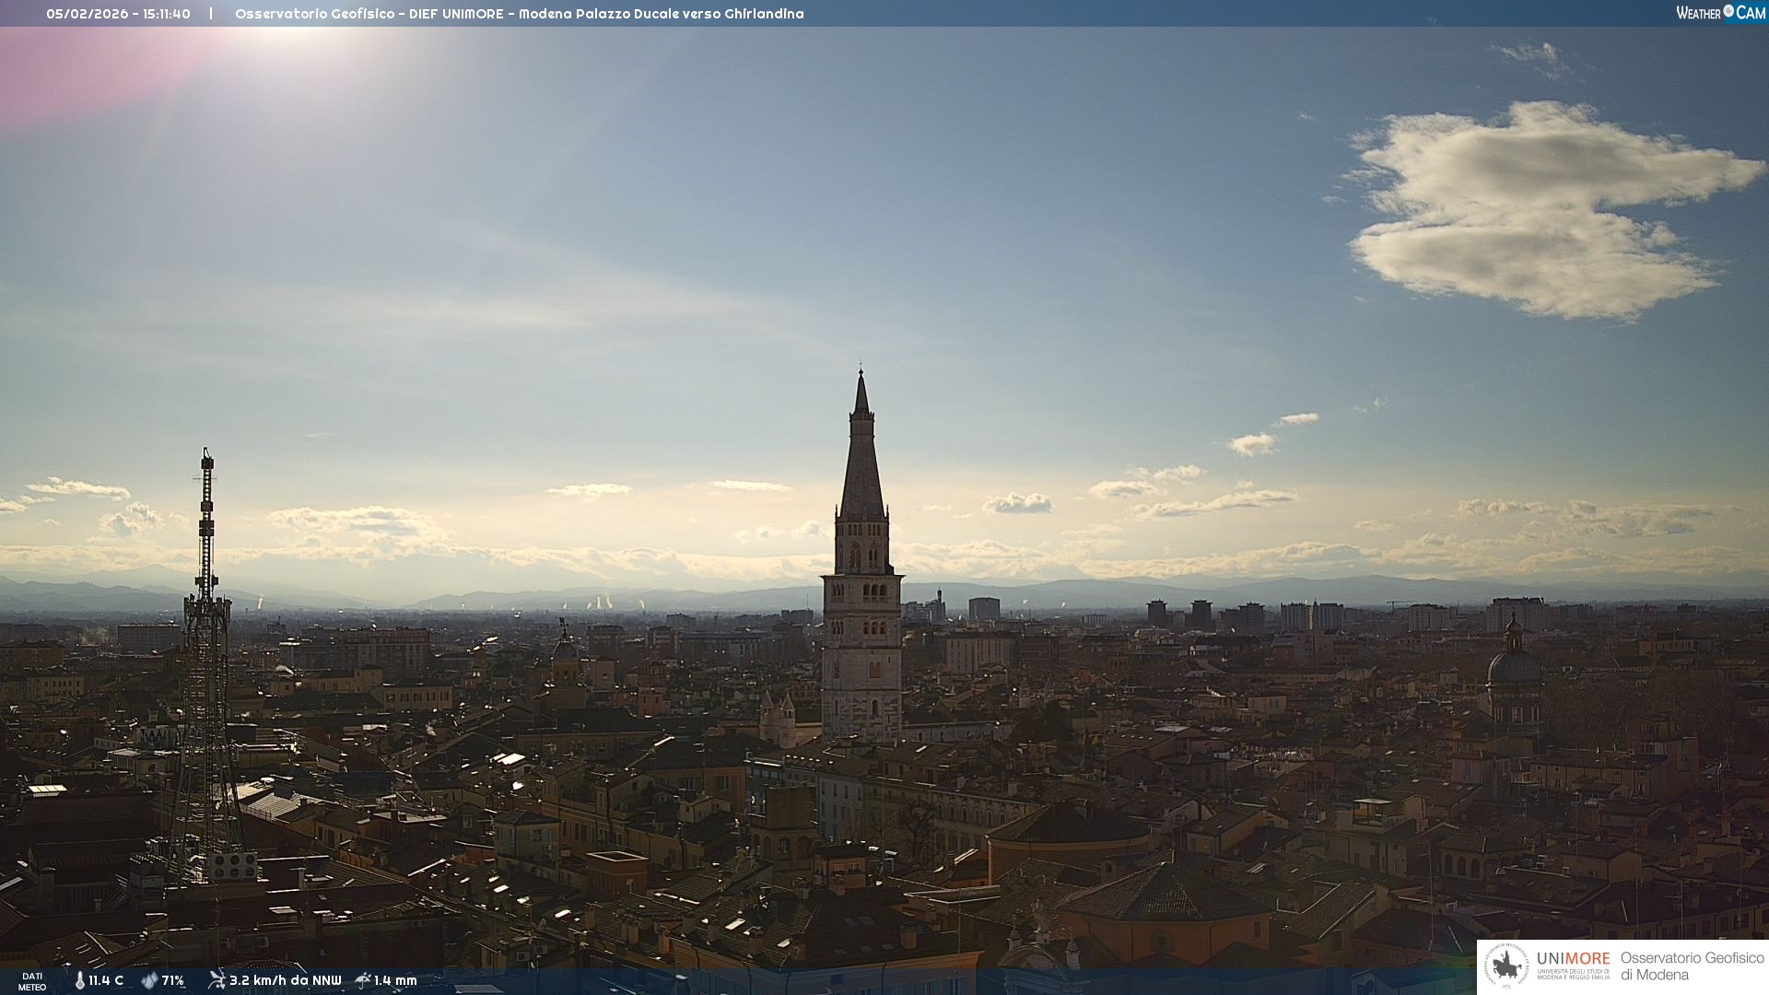Click Osservatorio Geofisico di Modena text

pyautogui.click(x=1692, y=966)
